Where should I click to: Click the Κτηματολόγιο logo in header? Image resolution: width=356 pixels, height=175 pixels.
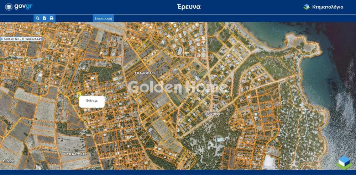323,7
